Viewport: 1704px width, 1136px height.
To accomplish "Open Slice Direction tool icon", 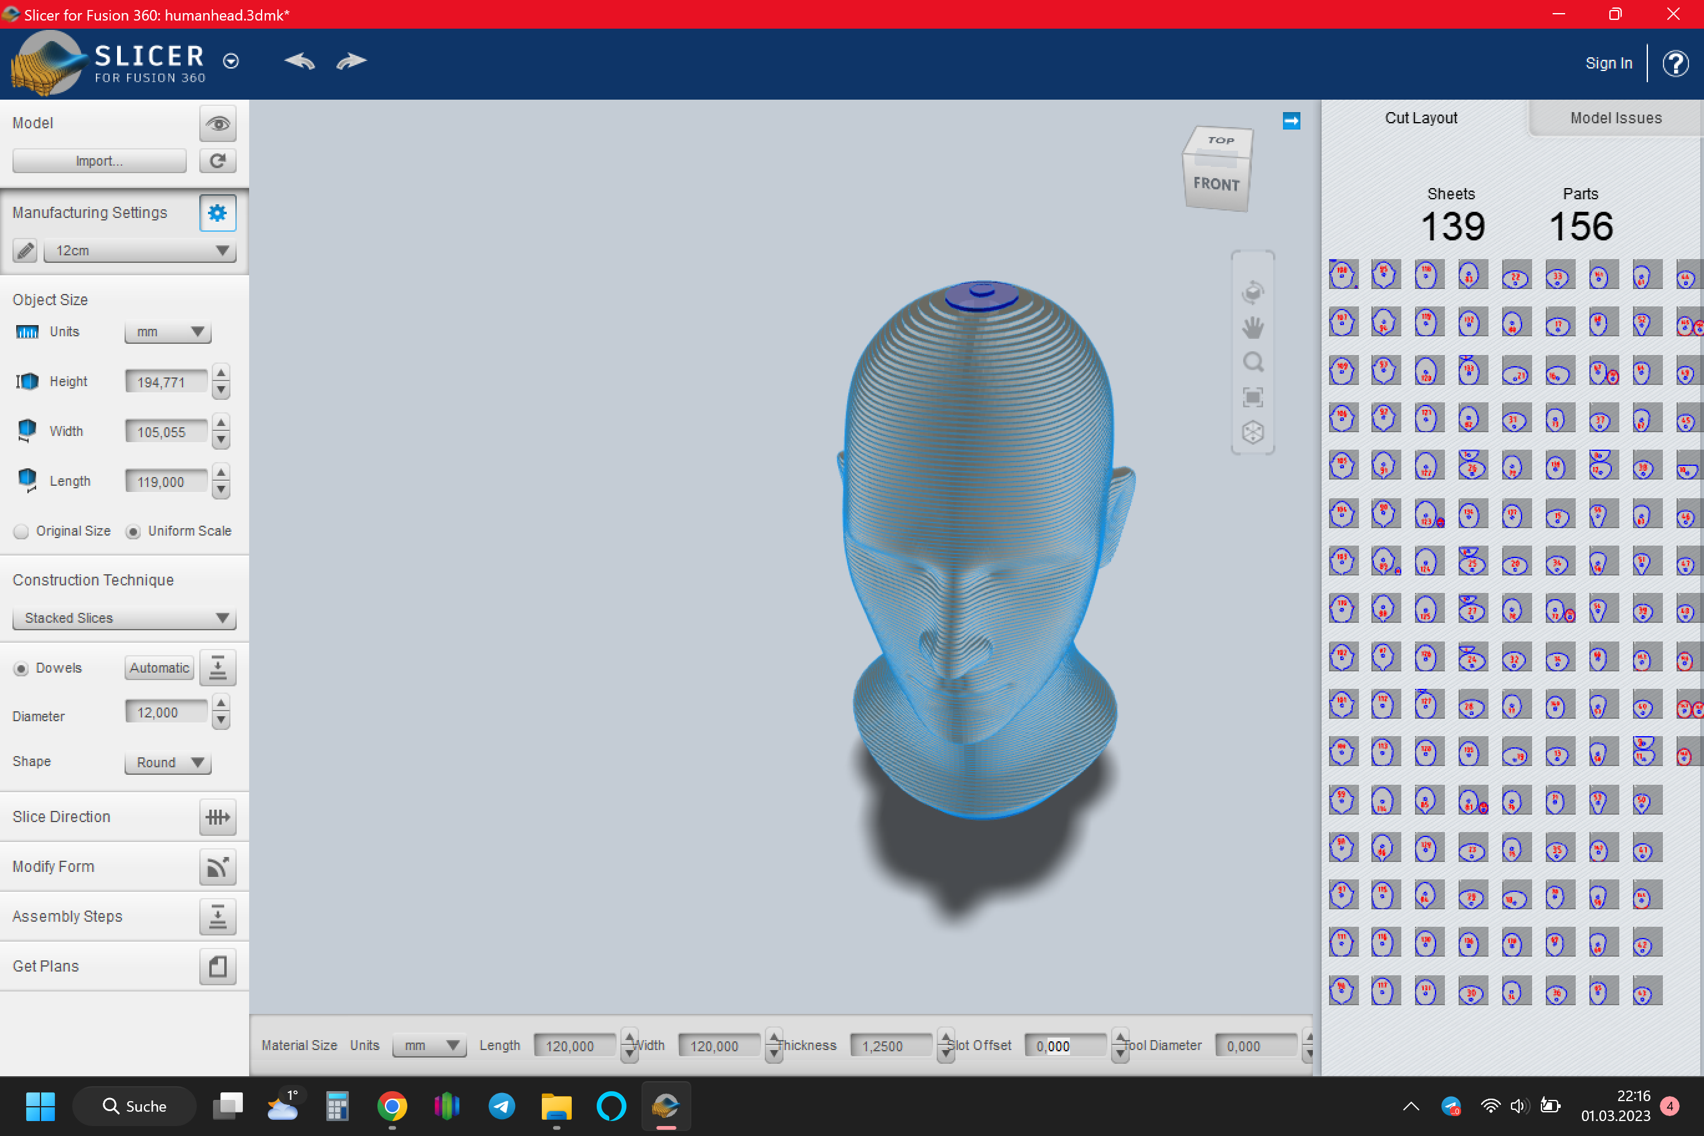I will tap(217, 817).
